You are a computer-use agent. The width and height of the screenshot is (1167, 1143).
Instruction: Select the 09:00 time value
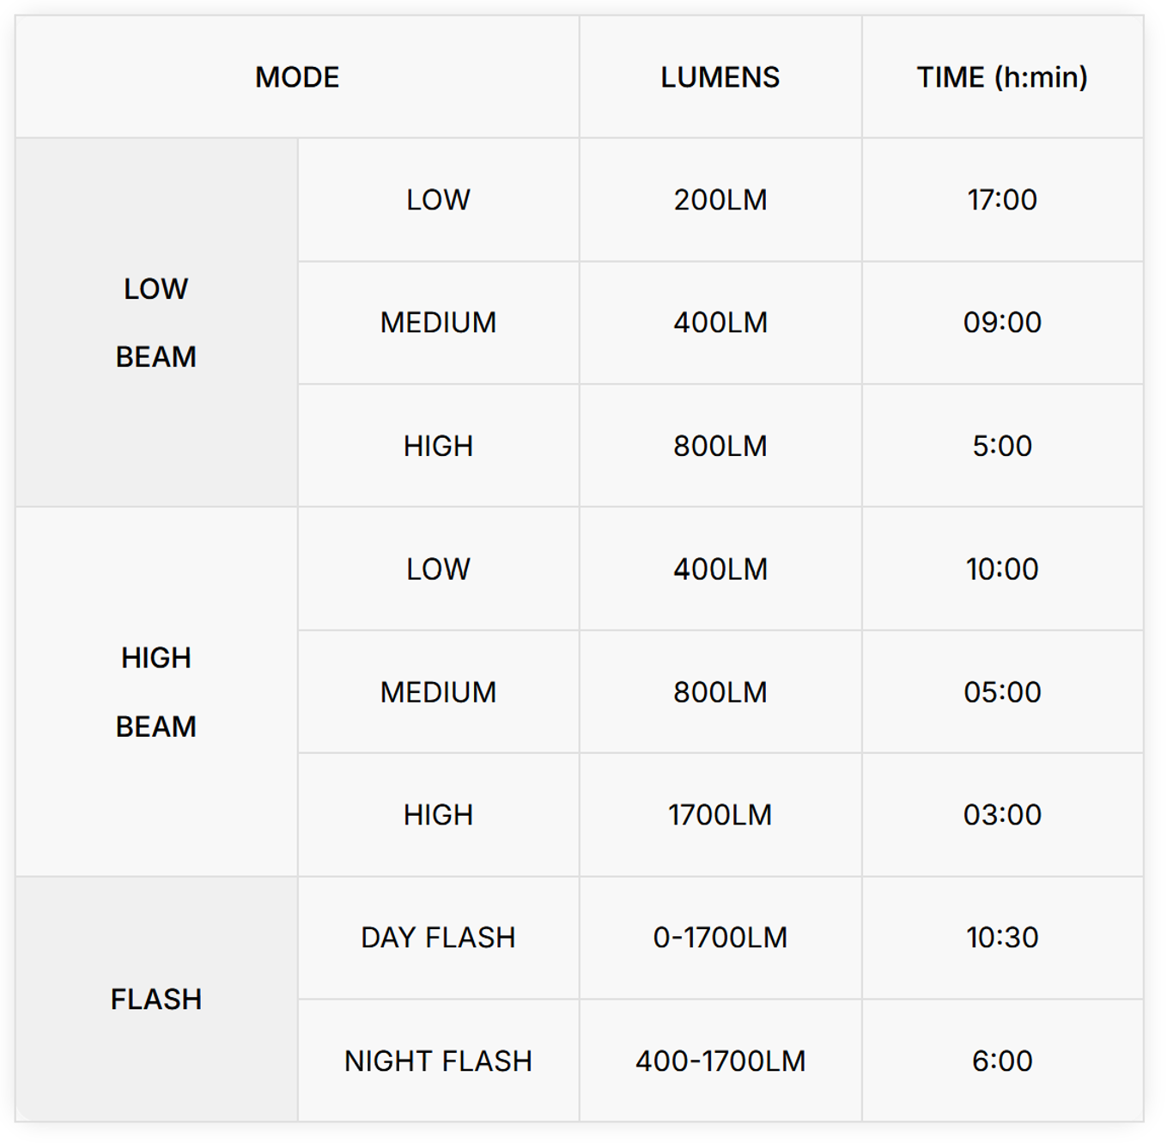tap(1002, 323)
